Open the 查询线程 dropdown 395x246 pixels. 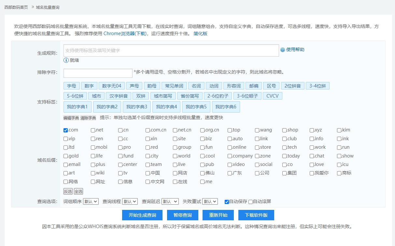point(130,201)
